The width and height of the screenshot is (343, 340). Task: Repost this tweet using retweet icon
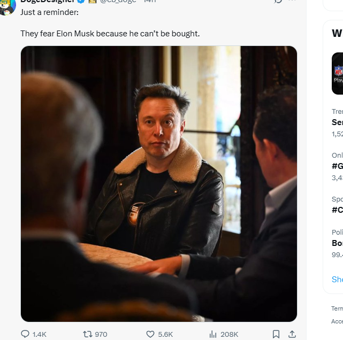[x=88, y=334]
